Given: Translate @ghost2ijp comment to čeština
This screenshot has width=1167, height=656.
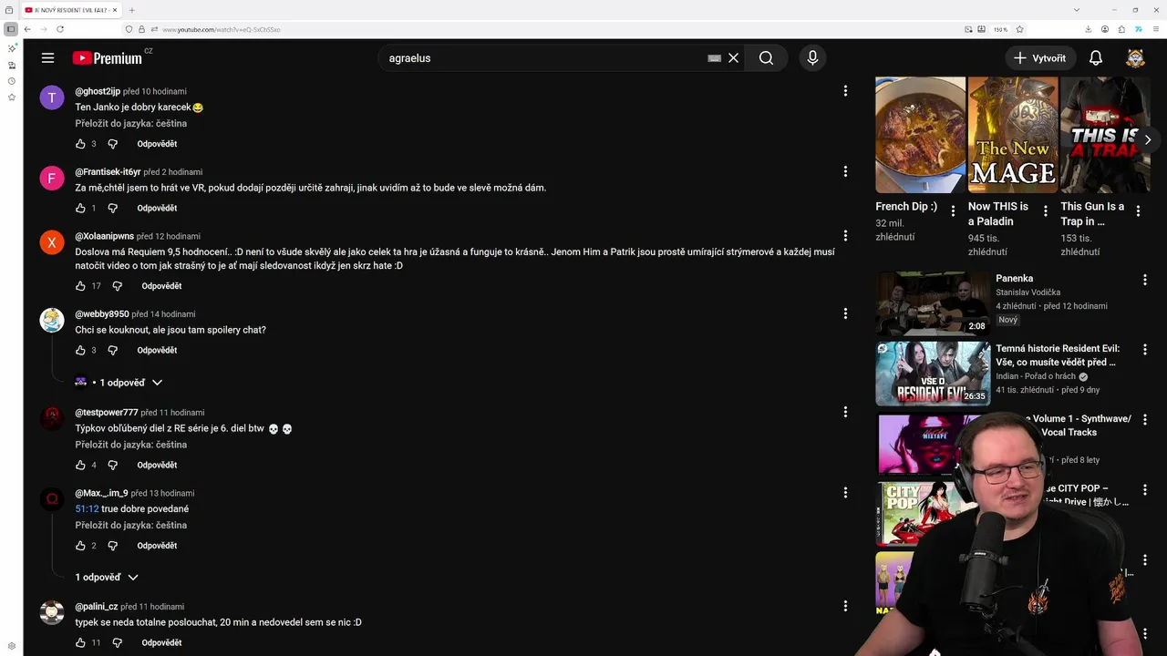Looking at the screenshot, I should click(x=131, y=123).
